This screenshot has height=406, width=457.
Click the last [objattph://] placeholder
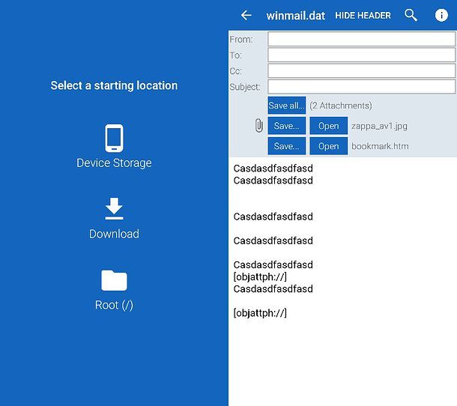(260, 313)
